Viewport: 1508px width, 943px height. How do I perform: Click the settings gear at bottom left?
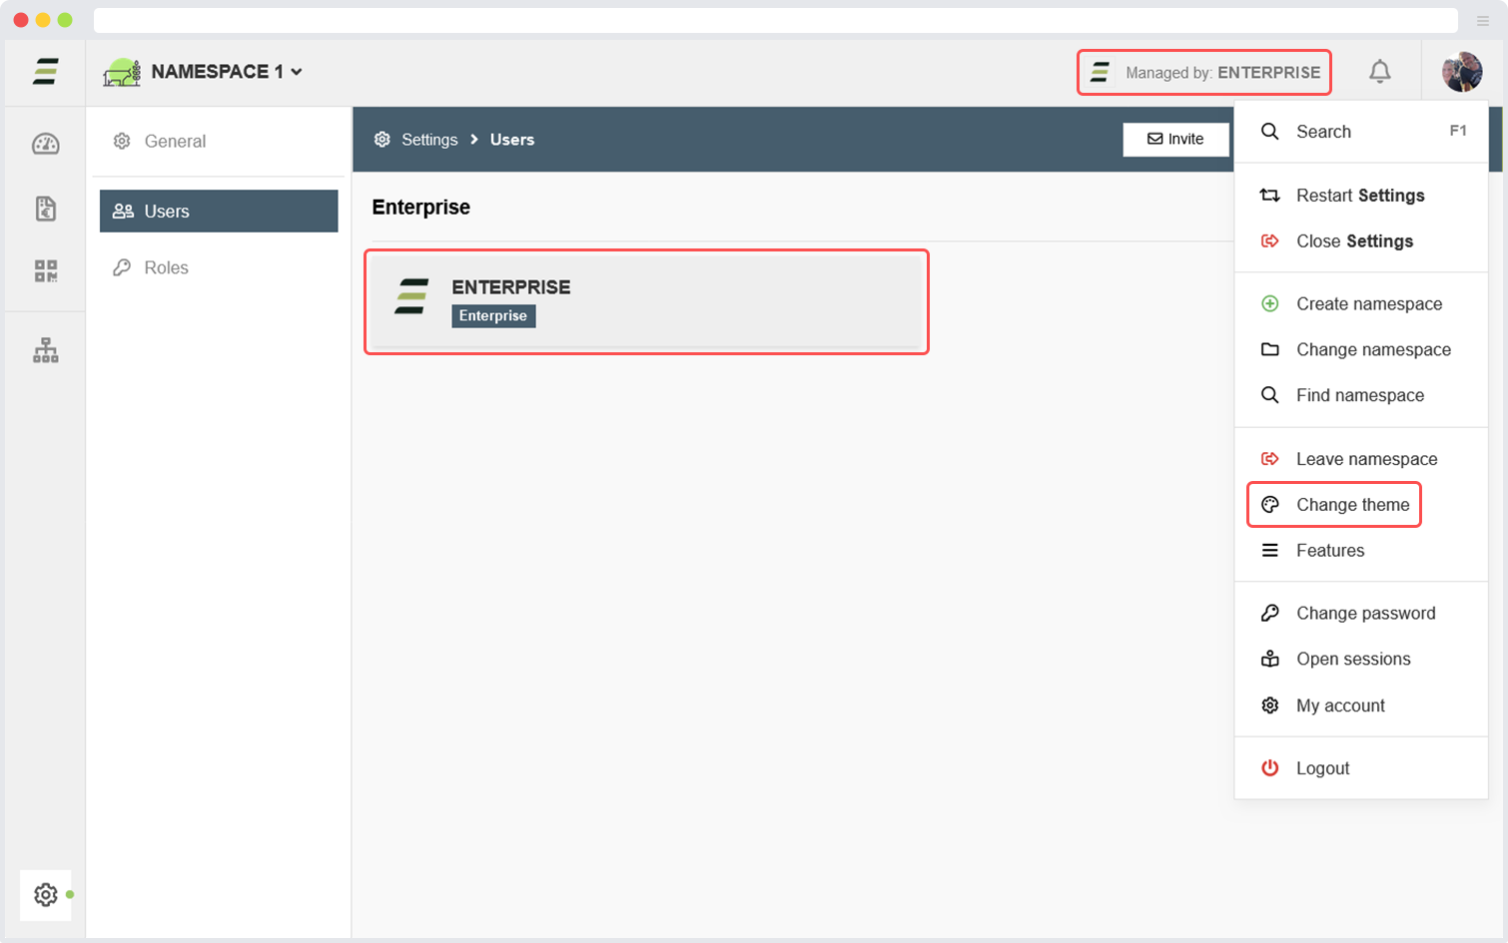pos(46,895)
